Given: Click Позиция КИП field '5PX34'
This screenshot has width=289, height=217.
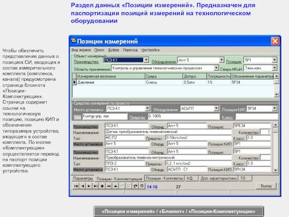Looking at the screenshot, I should tap(252, 169).
